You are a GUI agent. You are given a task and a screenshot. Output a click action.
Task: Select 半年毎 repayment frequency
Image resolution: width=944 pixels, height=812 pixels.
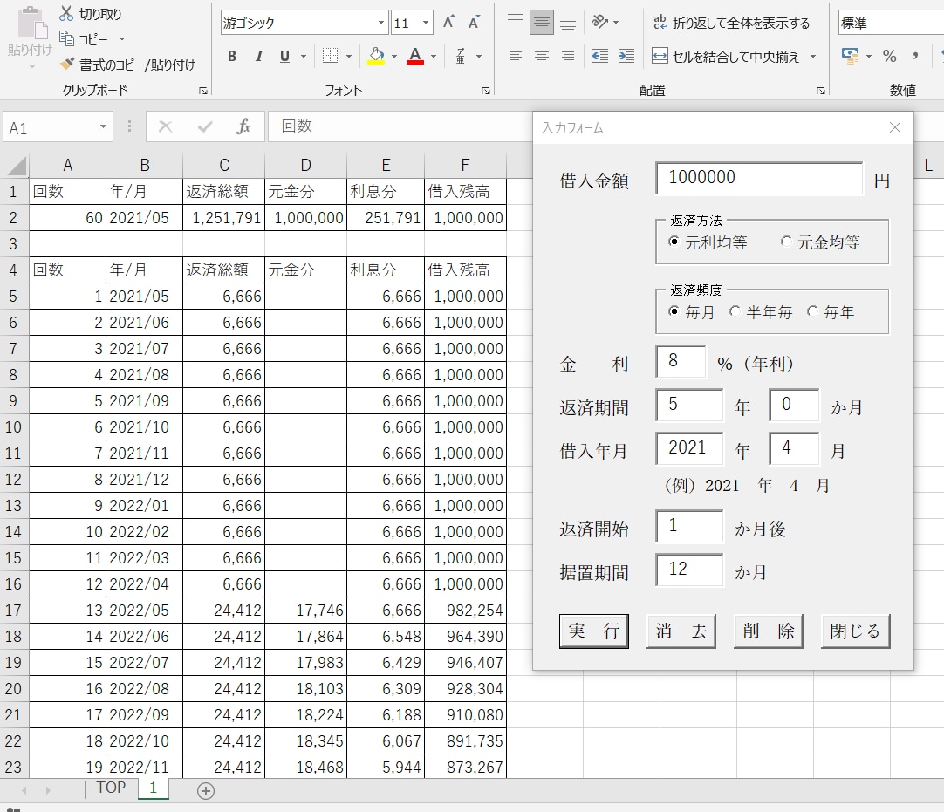(x=761, y=311)
